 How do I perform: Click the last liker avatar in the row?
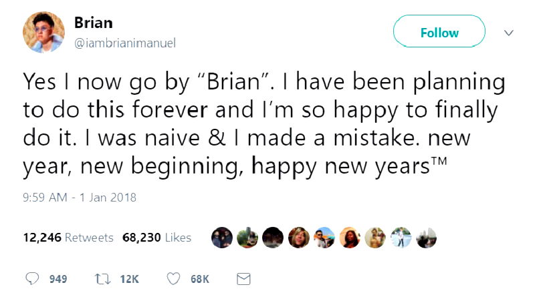point(426,237)
